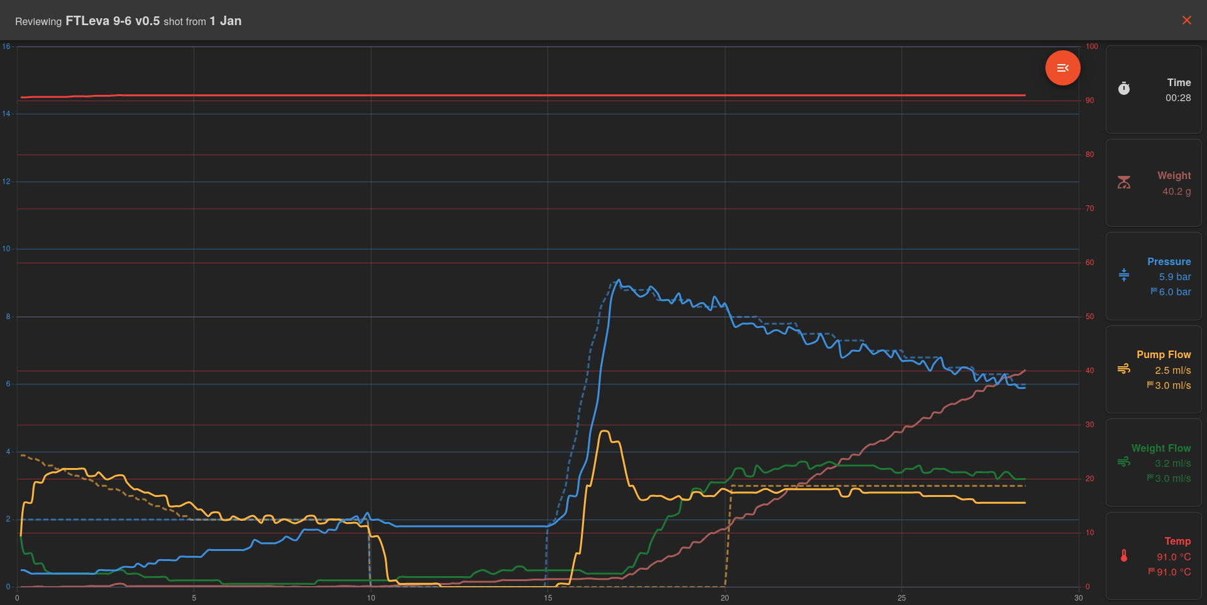Click the Pressure target 6.0 bar value
The width and height of the screenshot is (1207, 605).
tap(1174, 292)
